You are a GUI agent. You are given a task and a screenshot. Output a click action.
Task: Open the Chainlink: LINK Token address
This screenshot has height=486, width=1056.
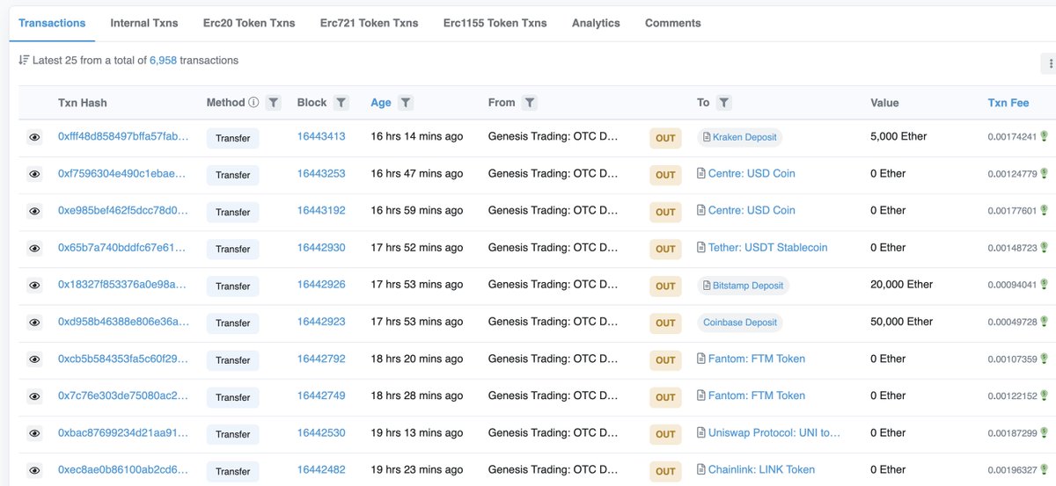761,469
